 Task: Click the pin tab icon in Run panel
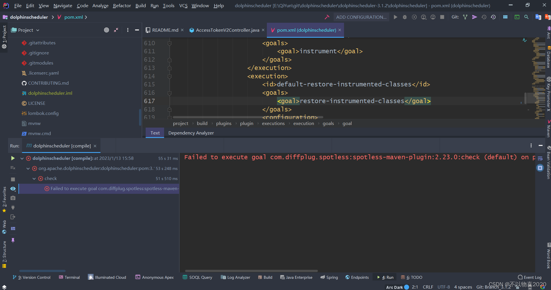pos(13,240)
